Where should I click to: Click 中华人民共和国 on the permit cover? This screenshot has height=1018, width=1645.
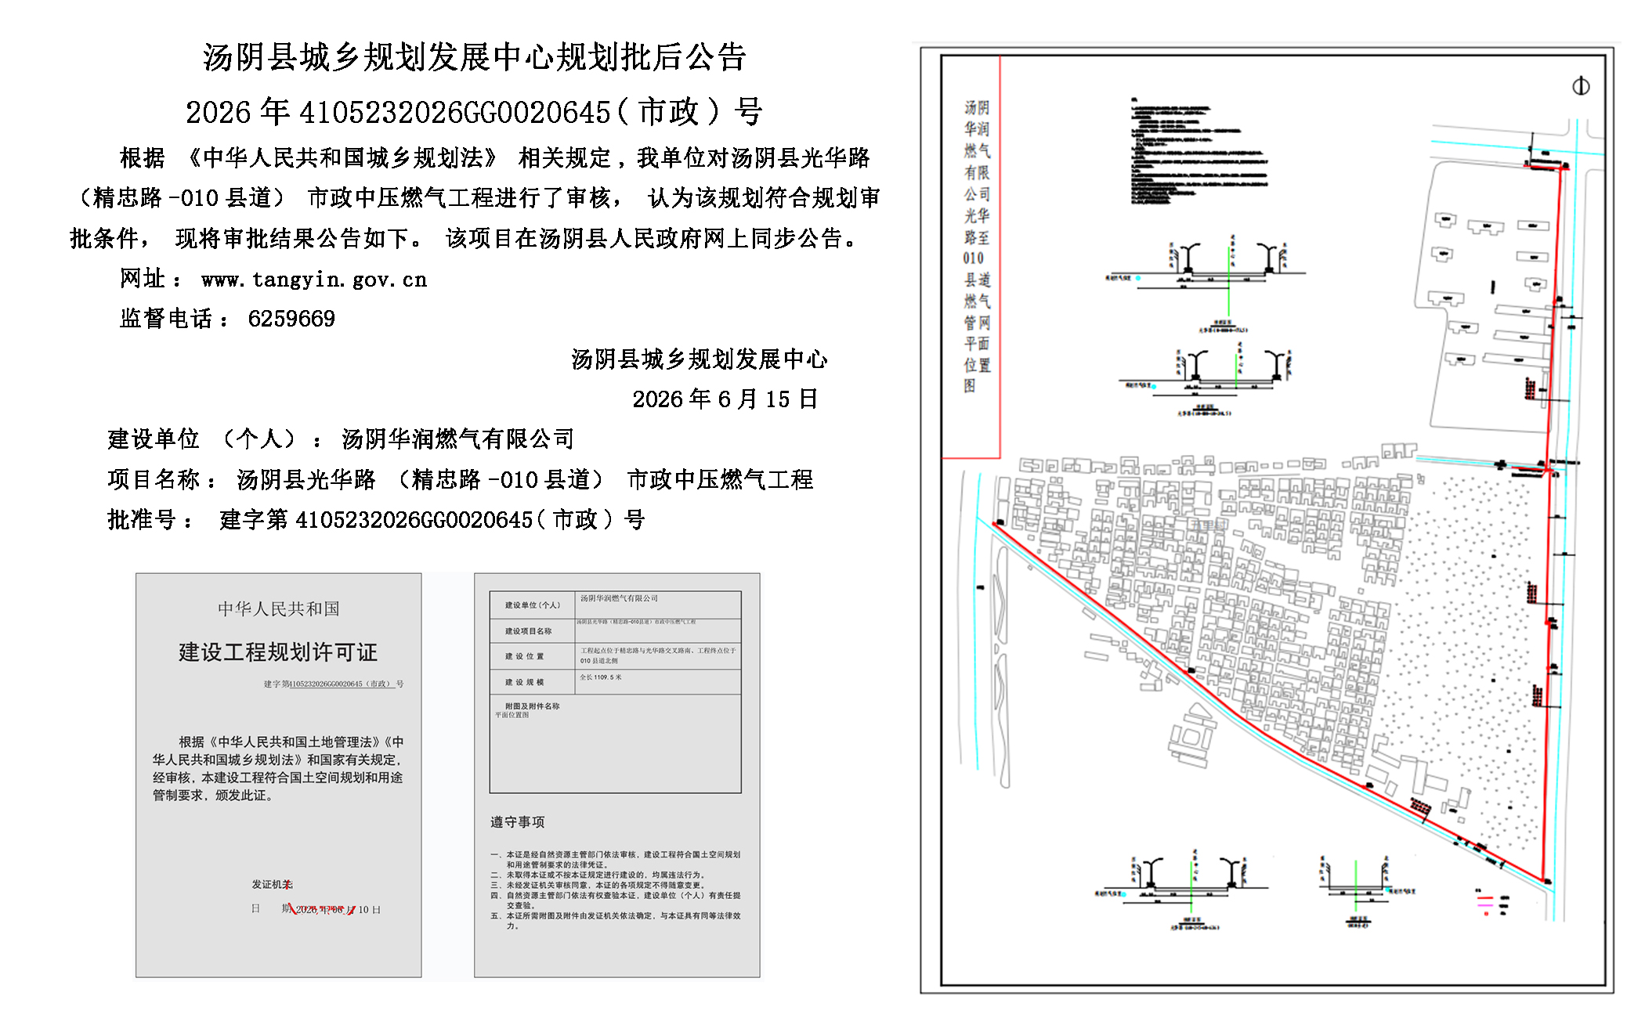[279, 608]
